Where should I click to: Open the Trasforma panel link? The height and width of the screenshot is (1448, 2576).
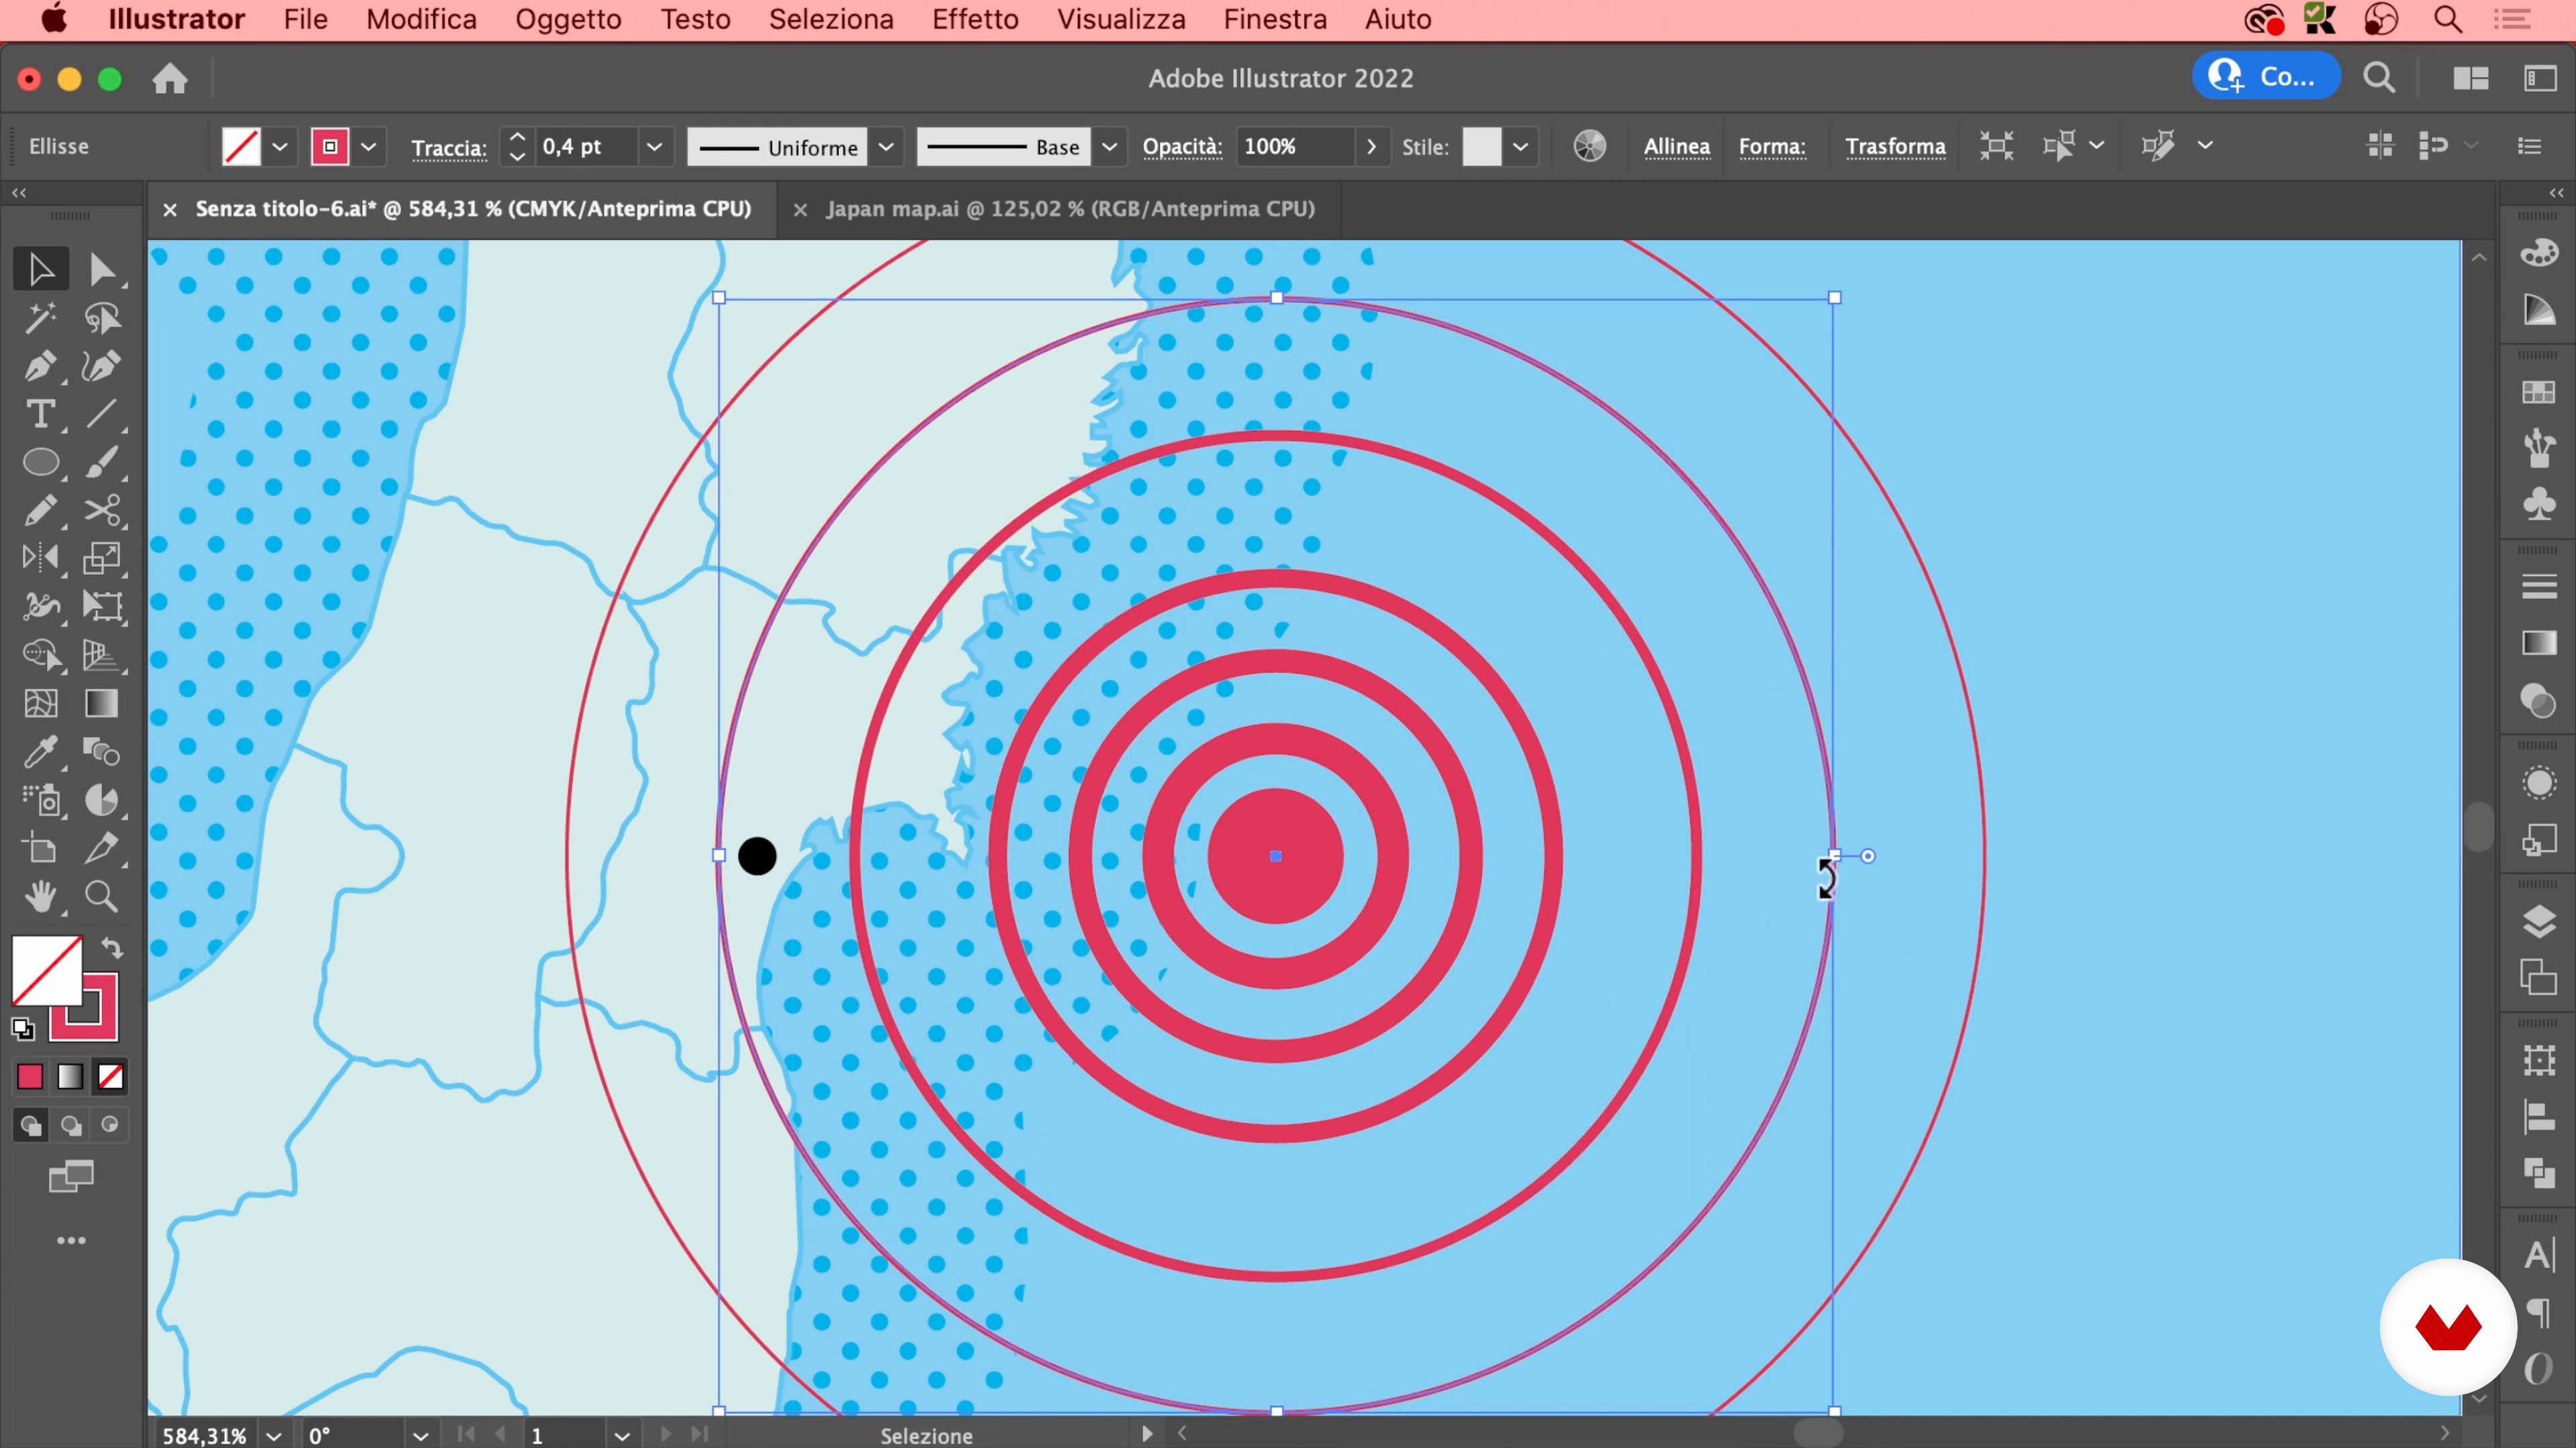(1894, 147)
